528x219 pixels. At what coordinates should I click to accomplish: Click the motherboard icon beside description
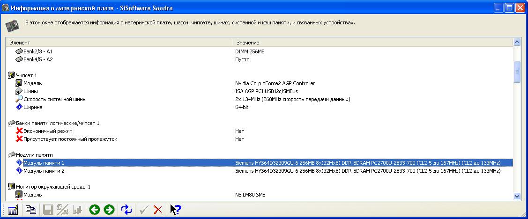point(12,25)
